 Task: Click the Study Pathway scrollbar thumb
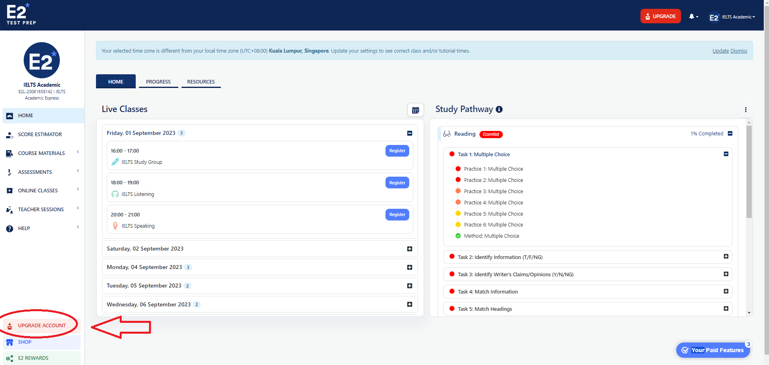click(749, 172)
